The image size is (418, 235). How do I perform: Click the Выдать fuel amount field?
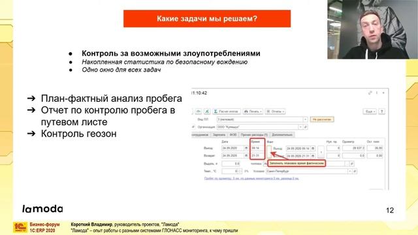(231, 164)
